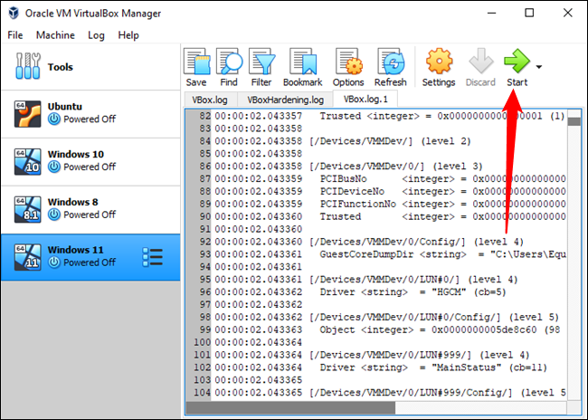Select the VBox.log.1 tab
Screen dimensions: 588x420
pos(365,99)
